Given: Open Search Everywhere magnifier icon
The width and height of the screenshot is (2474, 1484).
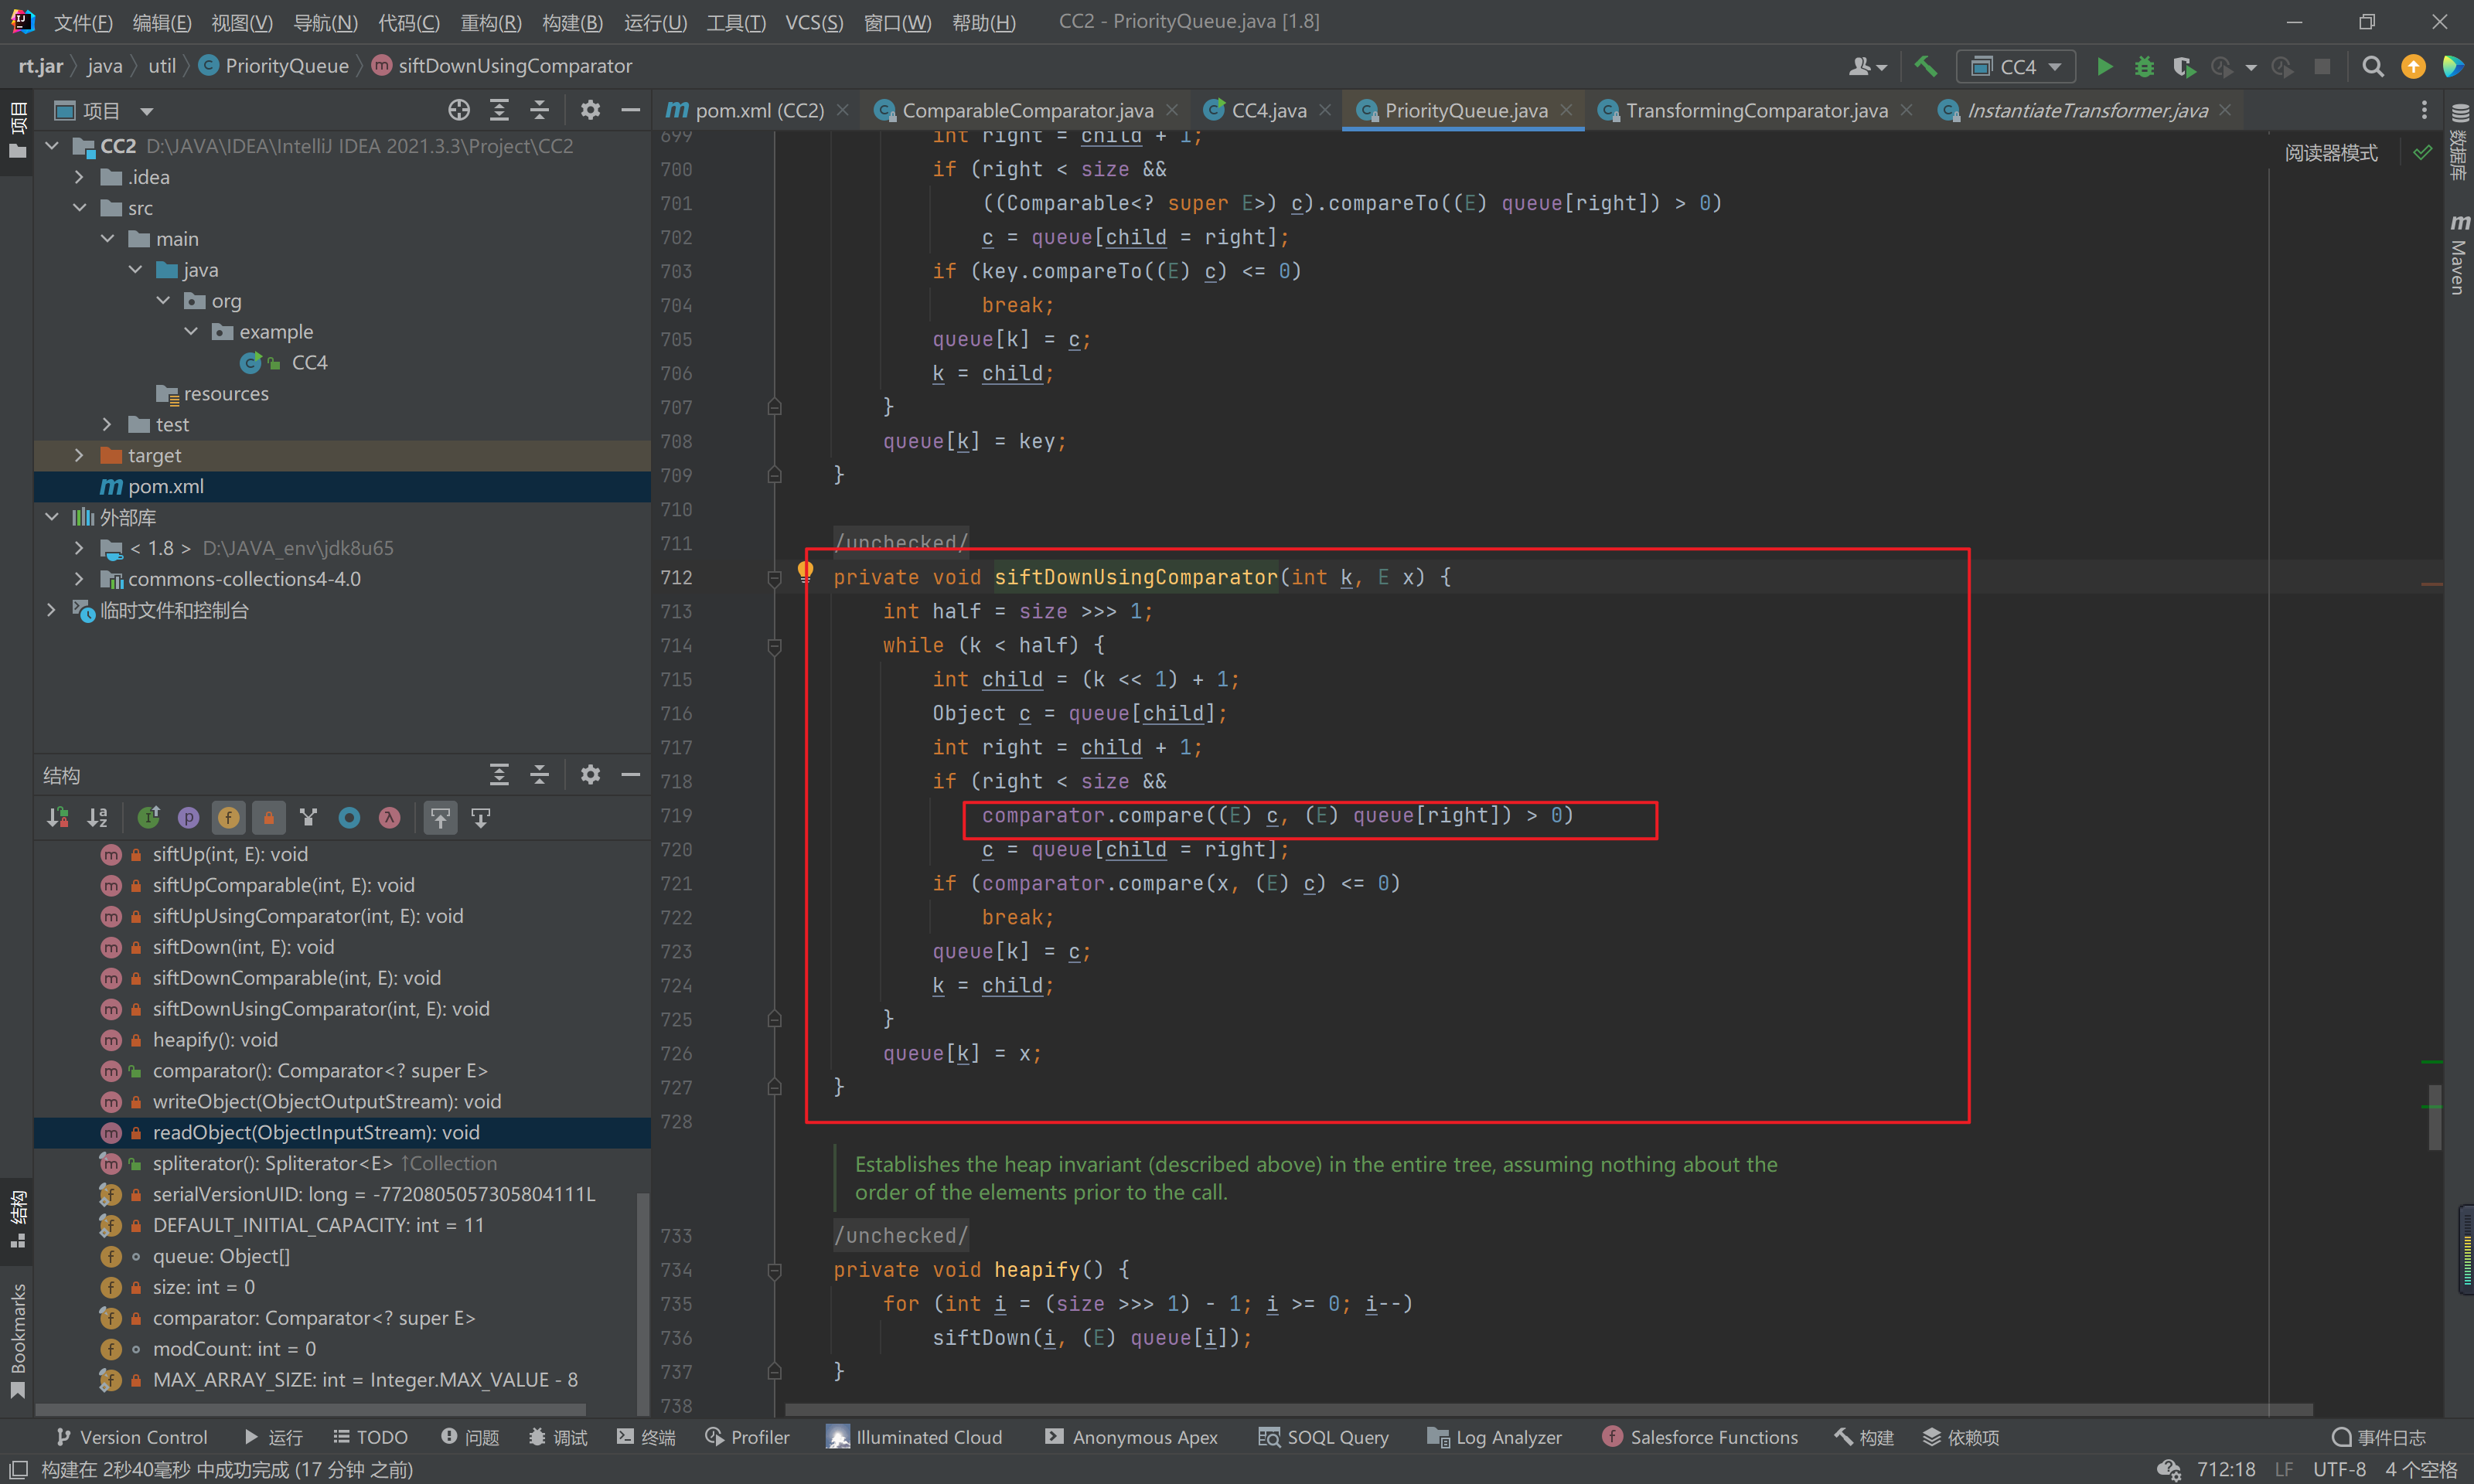Looking at the screenshot, I should click(x=2372, y=66).
